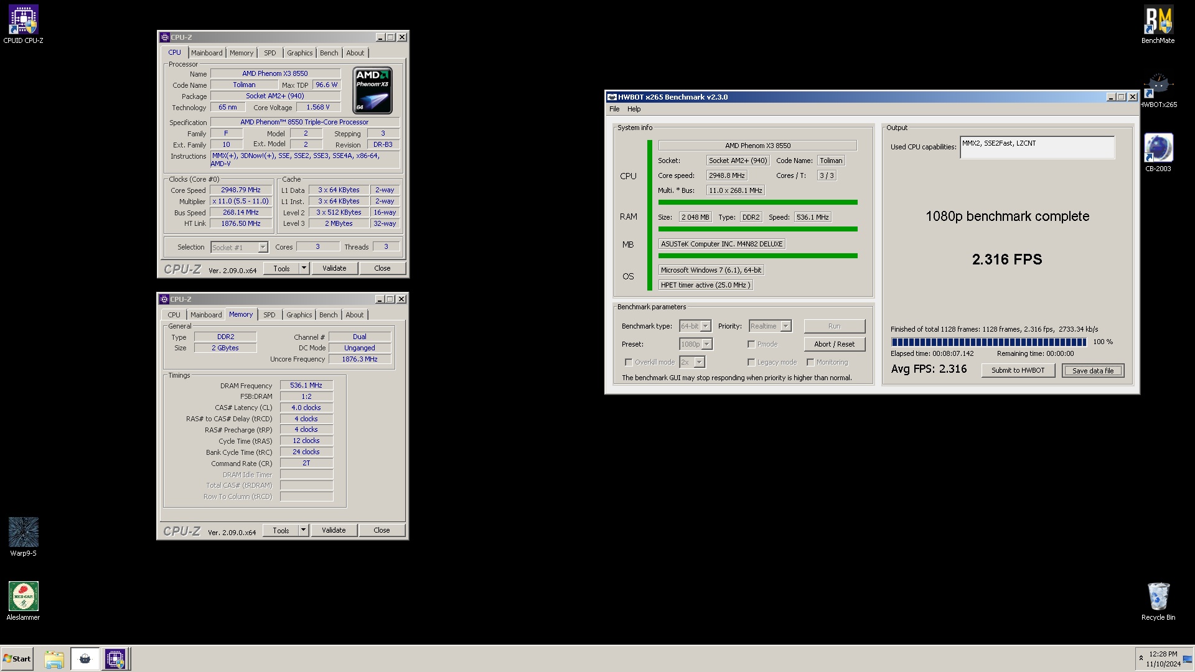Open the Socket #1 selection dropdown
This screenshot has height=672, width=1195.
coord(239,248)
